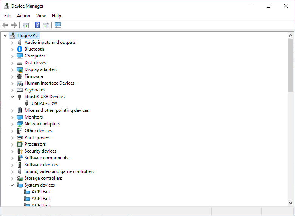Click the Network adapters icon
The height and width of the screenshot is (216, 295).
[20, 124]
